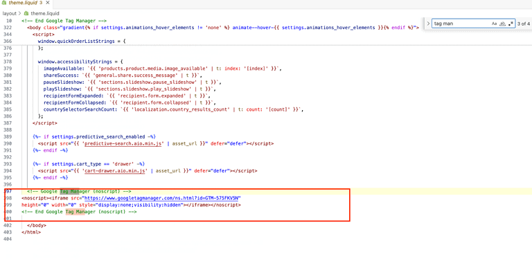This screenshot has height=259, width=532.
Task: Click endif on line 395
Action: pos(51,178)
